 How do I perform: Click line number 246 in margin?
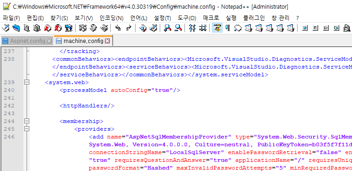coord(9,137)
